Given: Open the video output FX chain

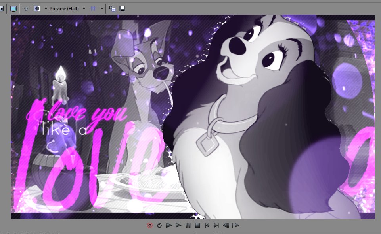Looking at the screenshot, I should coord(26,9).
